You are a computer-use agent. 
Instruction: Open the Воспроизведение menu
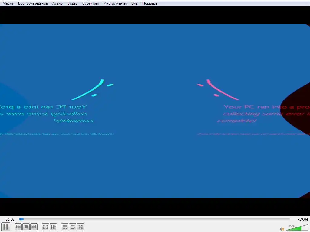33,3
